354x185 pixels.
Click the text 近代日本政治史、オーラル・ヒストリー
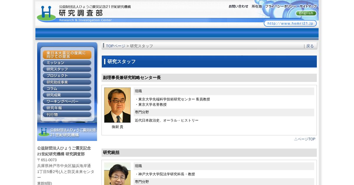[x=167, y=120]
